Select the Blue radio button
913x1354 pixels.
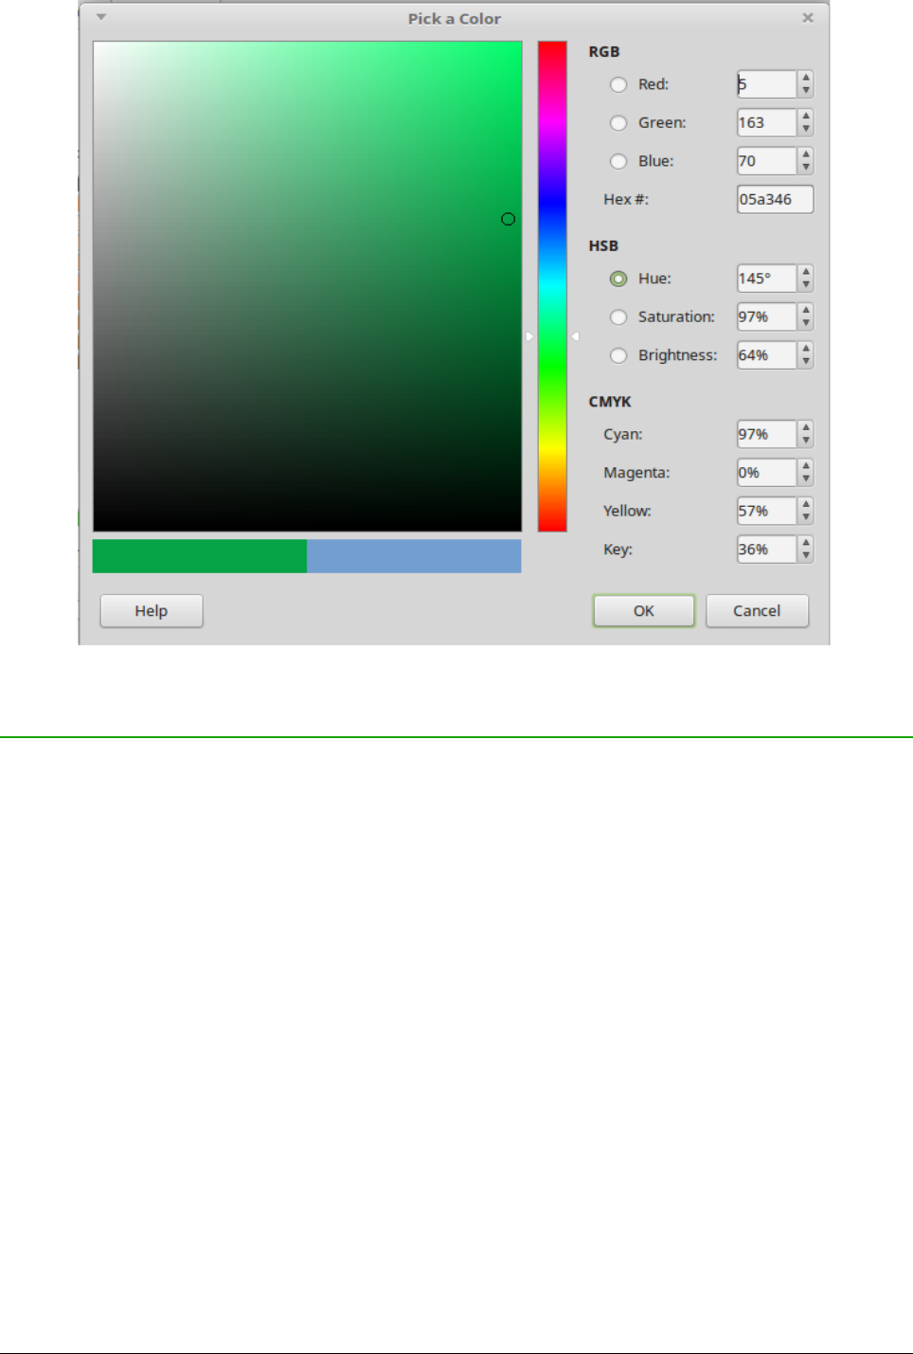(618, 161)
